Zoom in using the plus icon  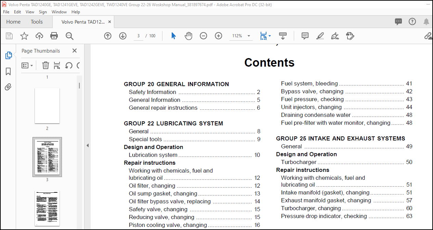tap(219, 36)
